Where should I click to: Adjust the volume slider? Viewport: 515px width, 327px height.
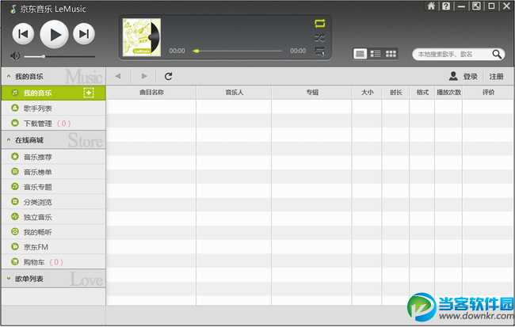[59, 56]
